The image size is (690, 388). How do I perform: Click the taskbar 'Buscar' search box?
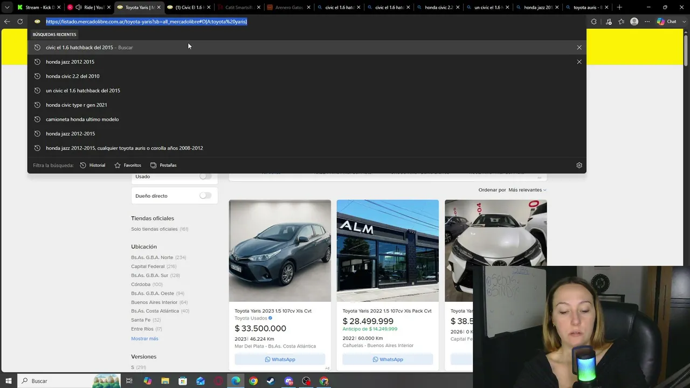(x=70, y=381)
